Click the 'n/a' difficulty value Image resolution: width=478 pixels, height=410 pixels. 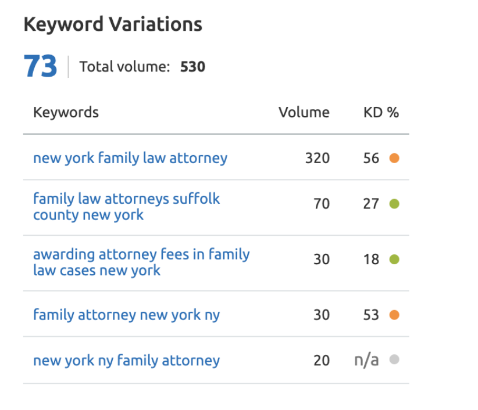point(365,360)
